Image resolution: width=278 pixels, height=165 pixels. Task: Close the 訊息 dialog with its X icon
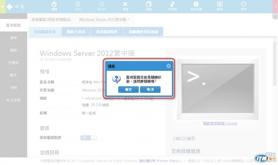click(x=169, y=66)
